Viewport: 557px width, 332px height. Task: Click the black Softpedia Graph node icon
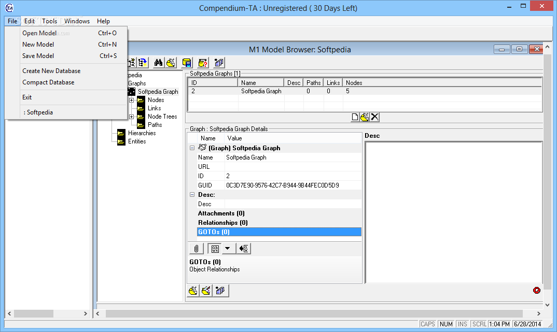point(131,92)
